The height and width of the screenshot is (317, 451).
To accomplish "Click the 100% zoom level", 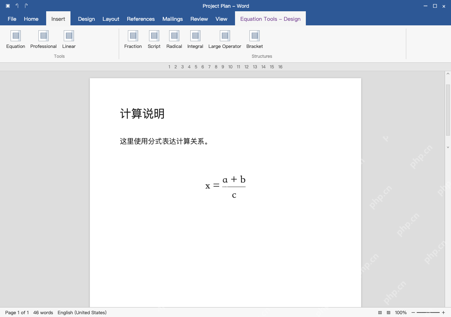I will click(x=401, y=312).
